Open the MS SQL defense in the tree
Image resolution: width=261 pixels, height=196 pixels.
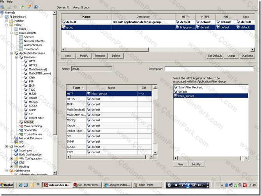coord(33,102)
